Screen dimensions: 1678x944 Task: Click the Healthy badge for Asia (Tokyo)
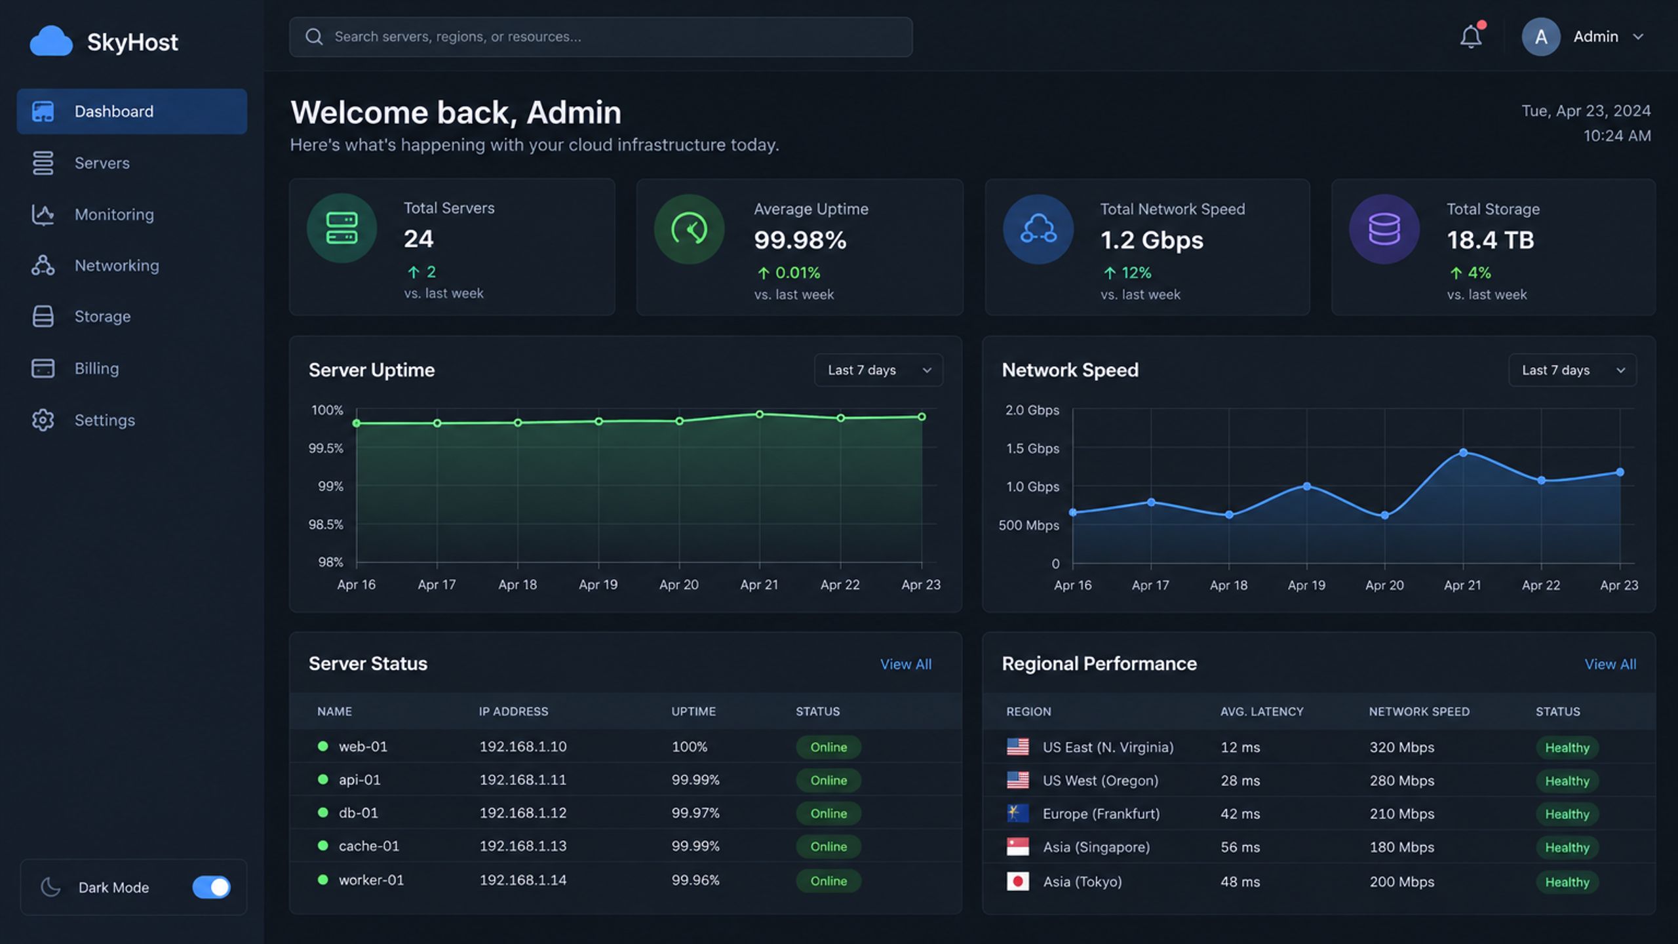[x=1567, y=882]
